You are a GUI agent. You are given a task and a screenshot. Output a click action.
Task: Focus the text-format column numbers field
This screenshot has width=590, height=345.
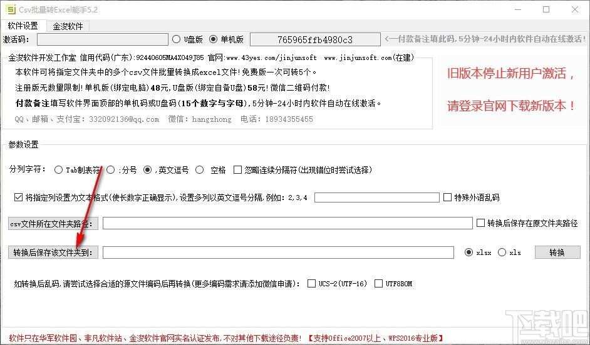(x=376, y=197)
